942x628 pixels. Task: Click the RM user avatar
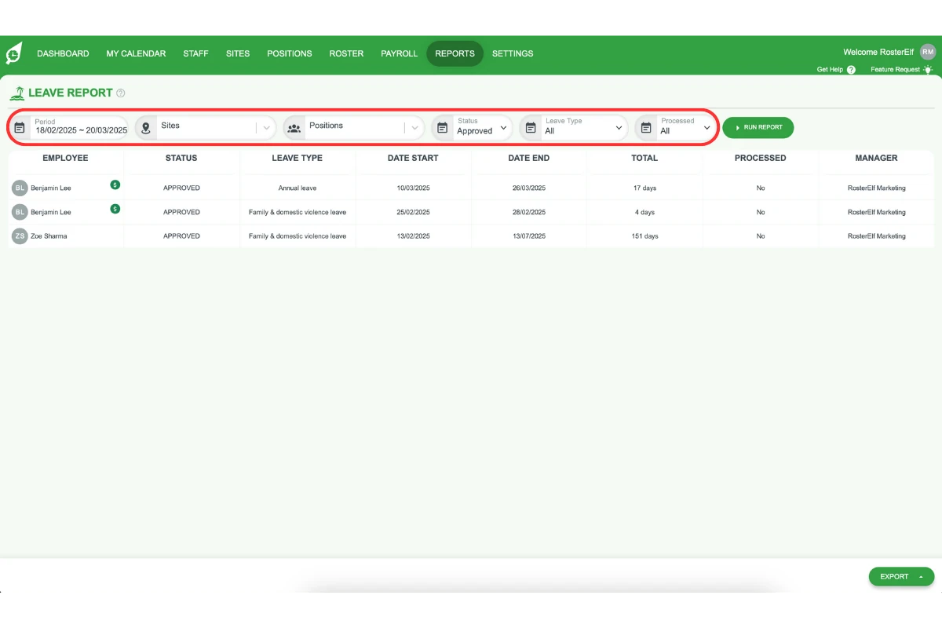coord(928,52)
